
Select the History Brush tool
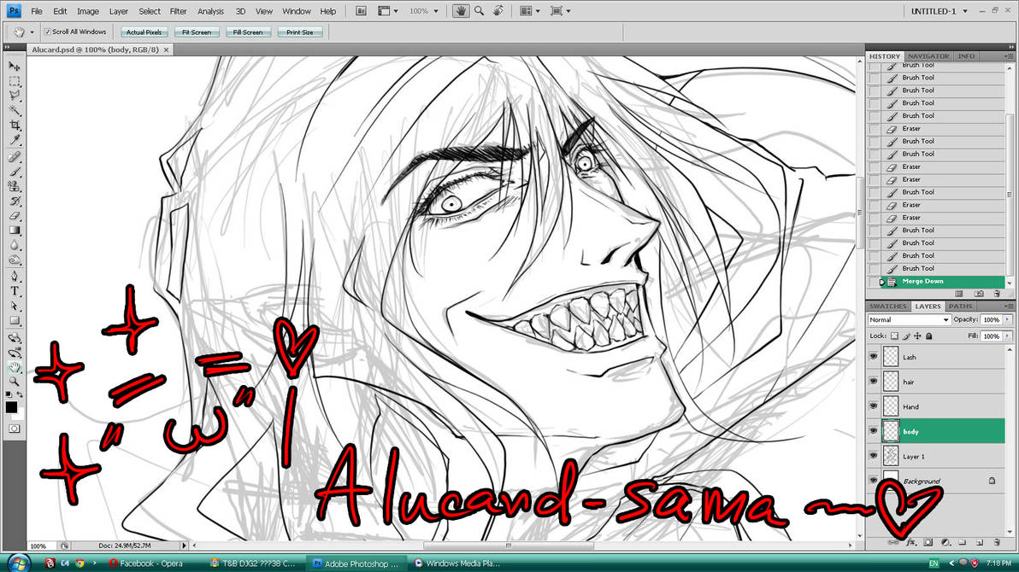[x=15, y=201]
